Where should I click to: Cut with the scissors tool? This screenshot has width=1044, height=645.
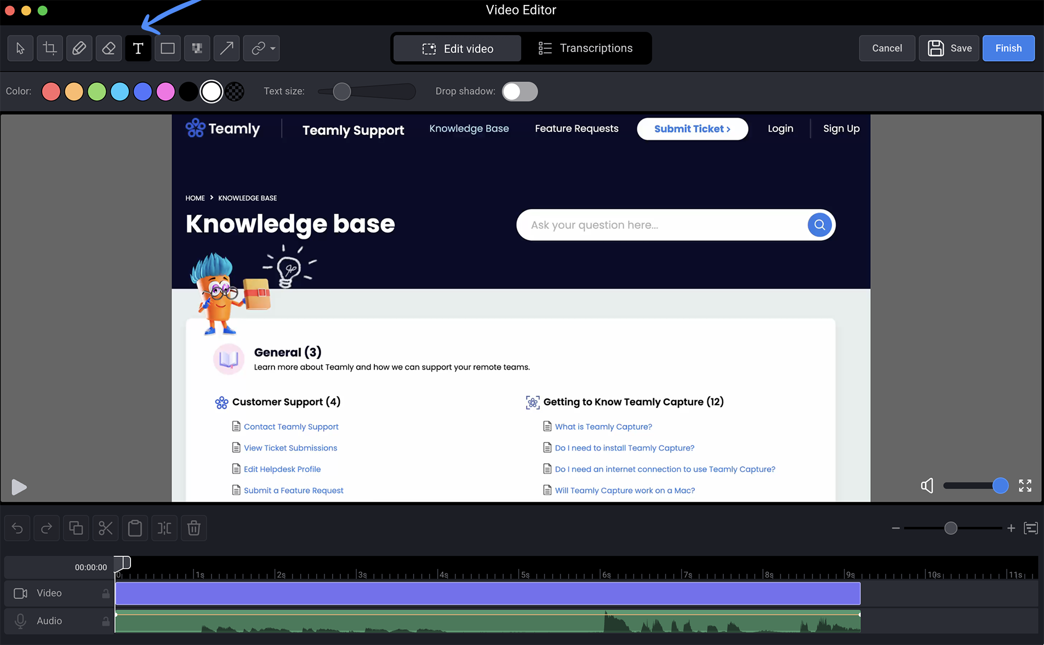[x=105, y=528]
